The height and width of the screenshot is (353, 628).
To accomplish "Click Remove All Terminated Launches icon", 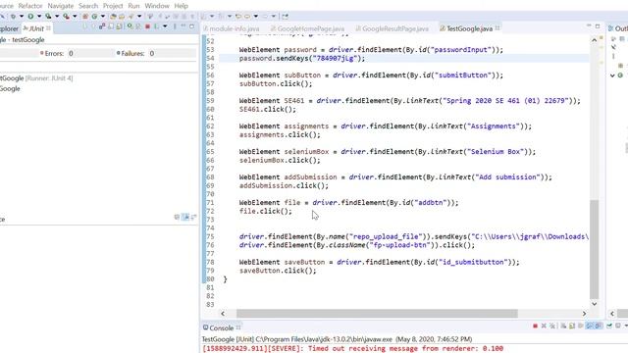I will pos(552,326).
